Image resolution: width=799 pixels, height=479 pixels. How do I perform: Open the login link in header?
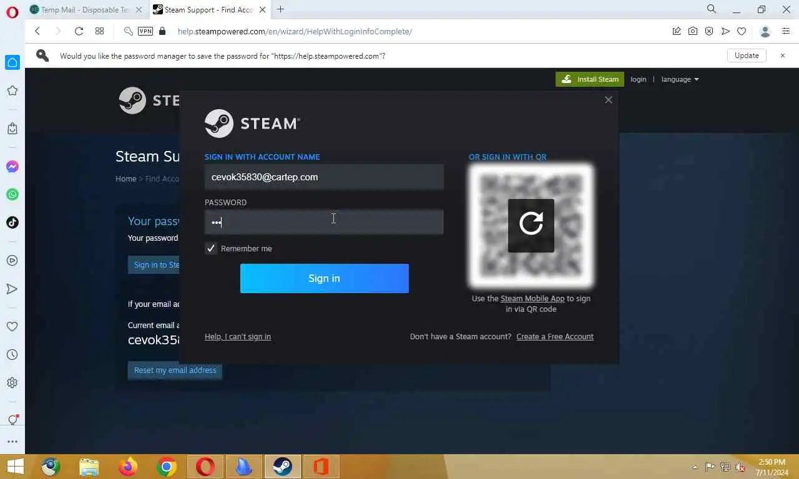click(x=638, y=79)
